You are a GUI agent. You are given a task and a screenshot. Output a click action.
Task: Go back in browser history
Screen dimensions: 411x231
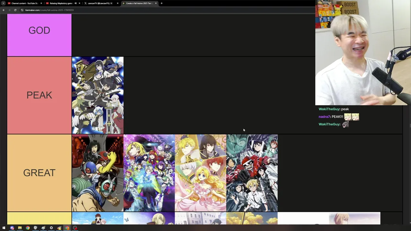click(x=4, y=10)
